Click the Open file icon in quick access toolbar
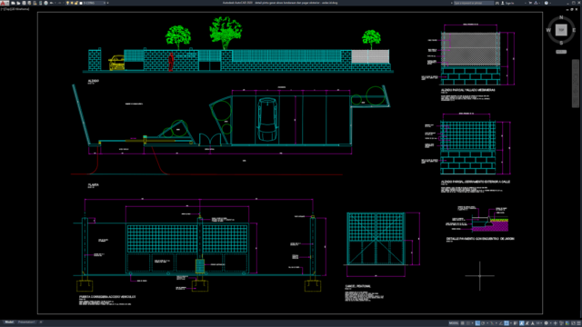582x327 pixels. click(18, 3)
